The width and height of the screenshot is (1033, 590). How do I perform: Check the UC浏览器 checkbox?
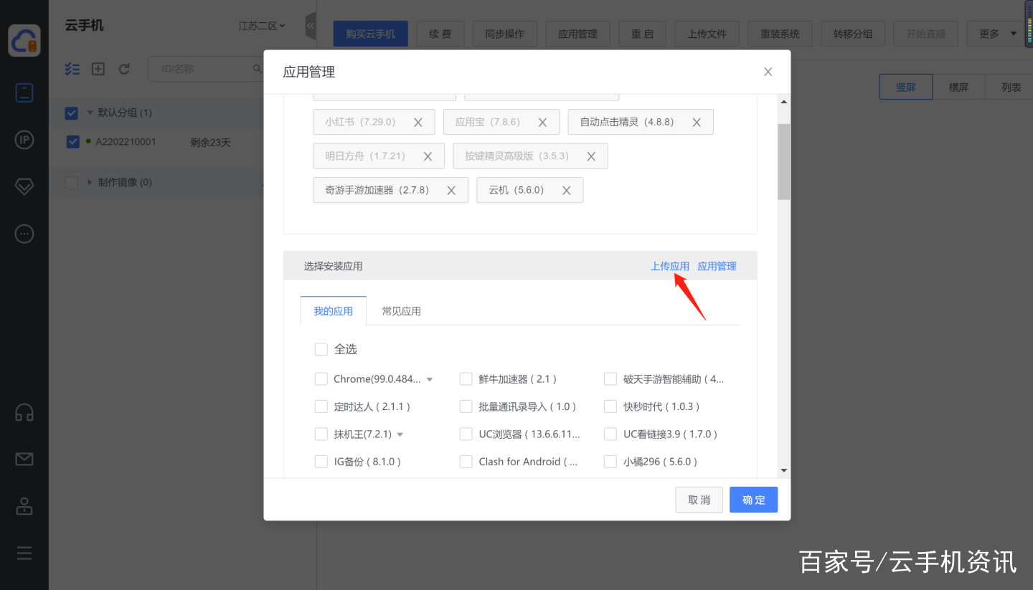pos(466,434)
